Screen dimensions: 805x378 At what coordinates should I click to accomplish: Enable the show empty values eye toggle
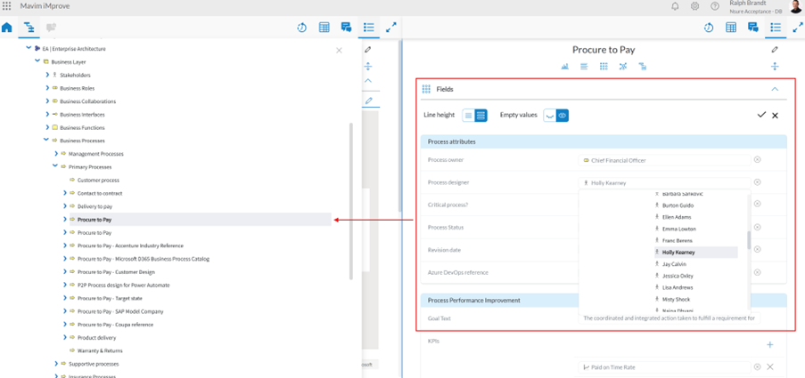[x=563, y=116]
